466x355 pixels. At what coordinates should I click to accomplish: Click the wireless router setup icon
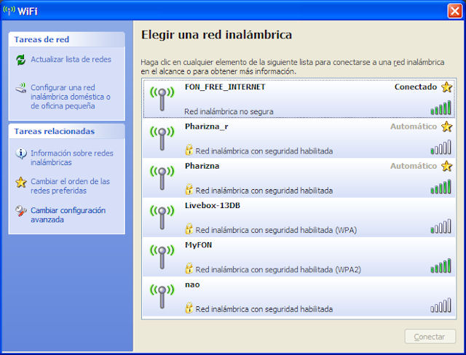coord(21,88)
